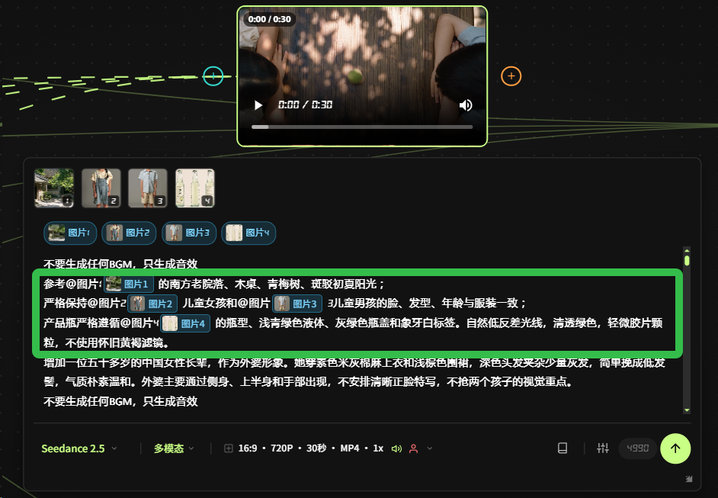Click the inline 图片3 tag in prompt text
The width and height of the screenshot is (718, 498).
point(297,304)
